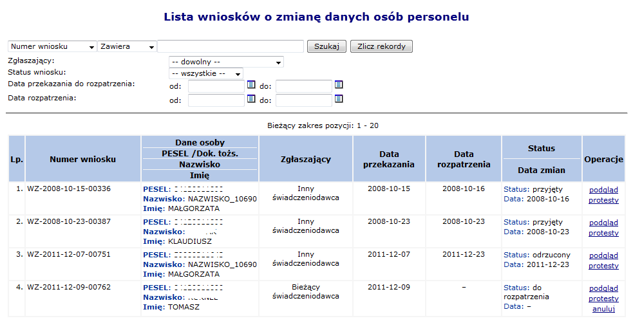
Task: Click anuluj for WZ-2011-12-09-00762
Action: [603, 309]
